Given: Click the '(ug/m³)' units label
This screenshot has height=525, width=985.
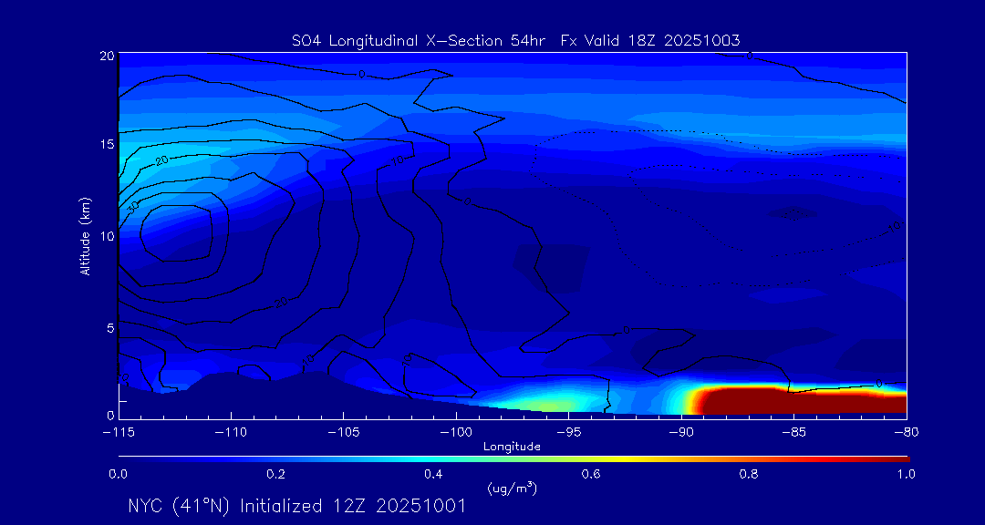Looking at the screenshot, I should [512, 489].
